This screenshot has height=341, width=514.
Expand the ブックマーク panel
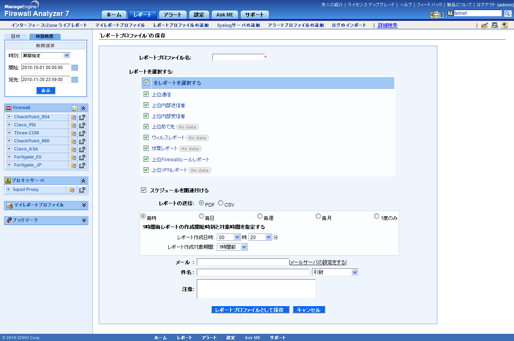84,220
